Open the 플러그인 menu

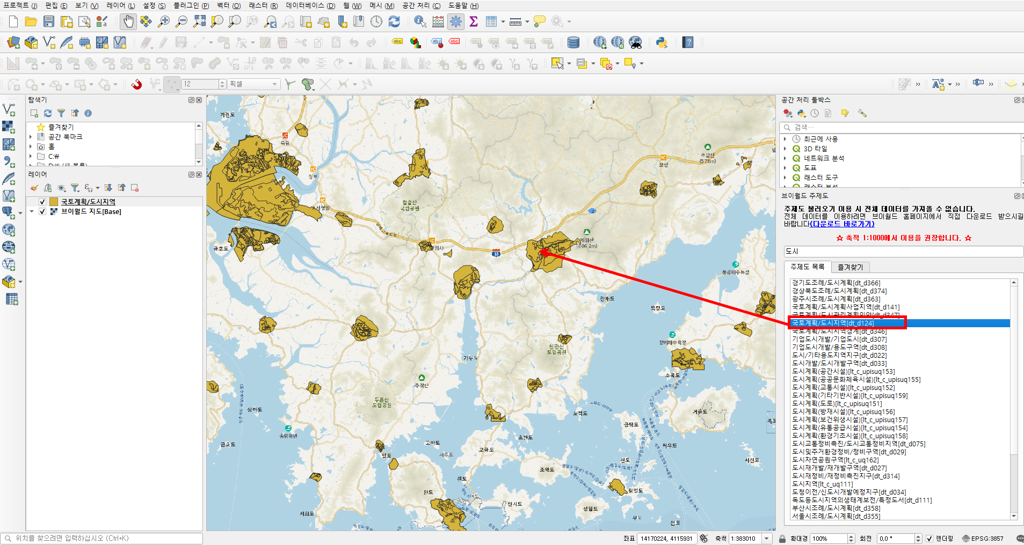click(191, 5)
